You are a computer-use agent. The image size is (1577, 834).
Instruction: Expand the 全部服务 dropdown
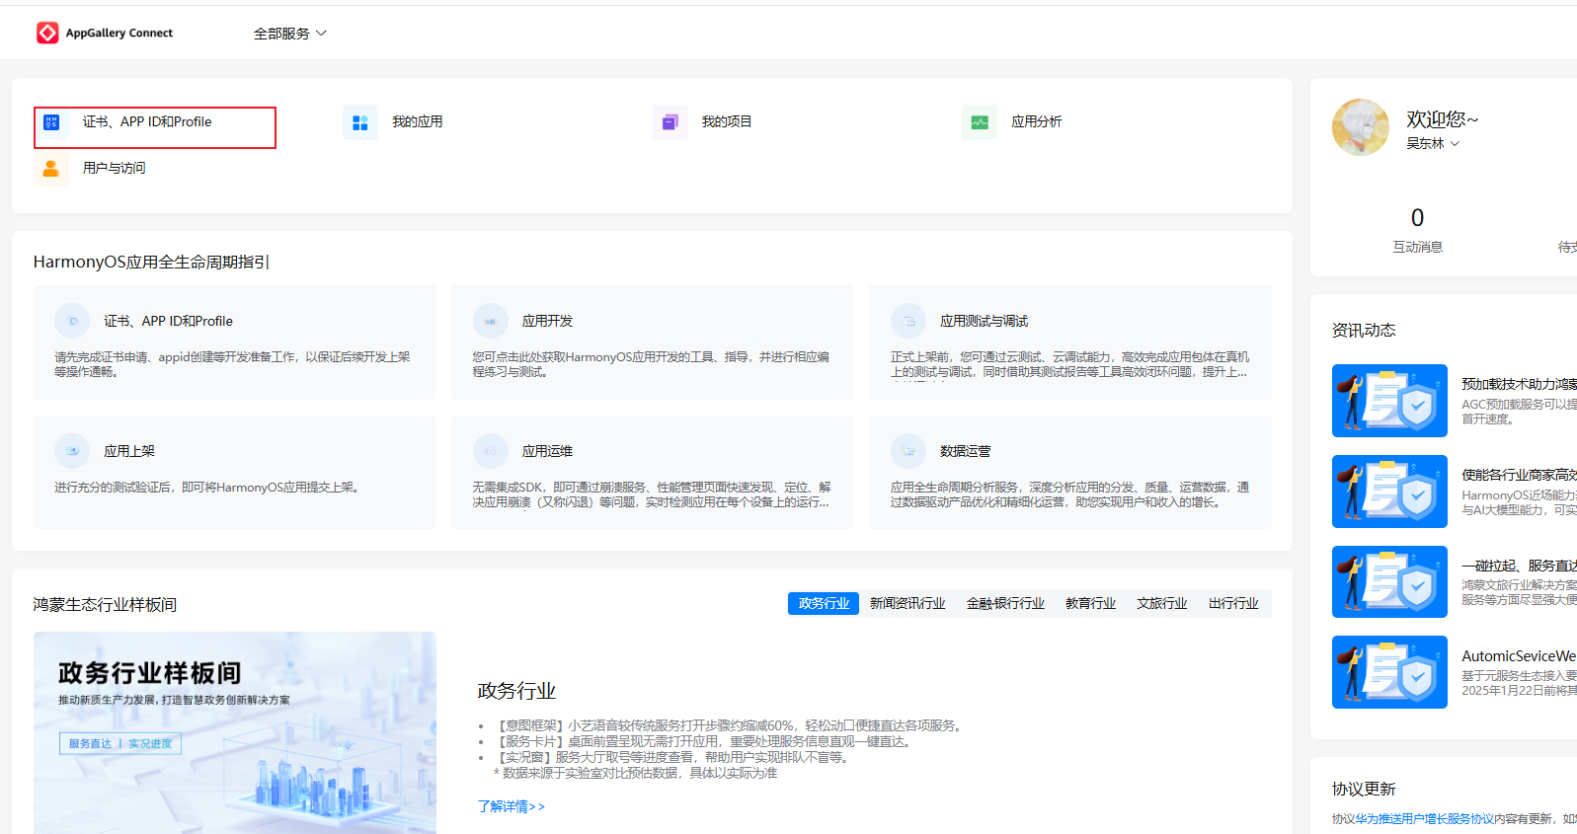pos(289,34)
